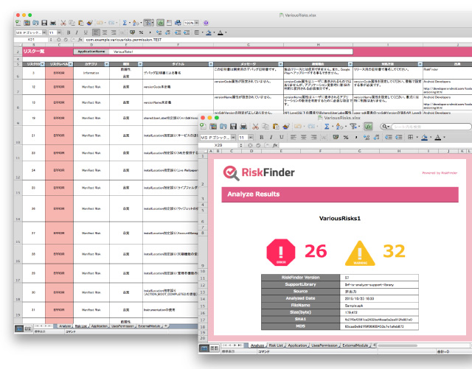
Task: Click Font Color A swatch in back window
Action: point(221,32)
